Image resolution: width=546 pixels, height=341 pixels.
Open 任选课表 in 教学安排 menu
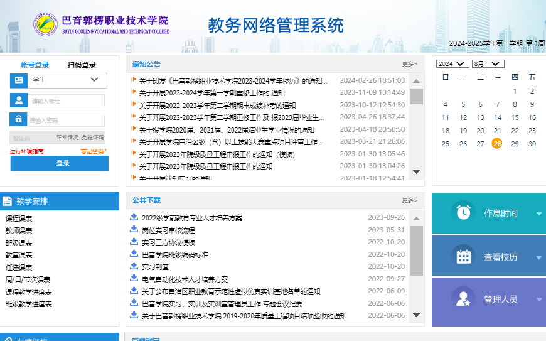19,268
